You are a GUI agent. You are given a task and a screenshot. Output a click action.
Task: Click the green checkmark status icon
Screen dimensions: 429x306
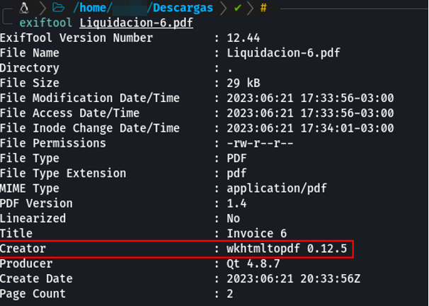238,8
